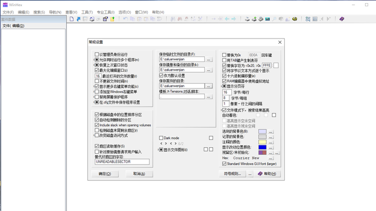Viewport: 376px width, 211px height.
Task: Click the Clone disk green arrow icon
Action: [254, 19]
